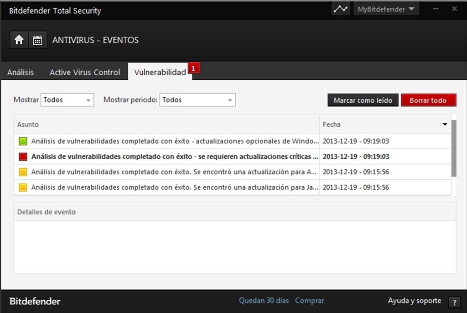Select event 'Se encontró una actualización para A...'
Image resolution: width=467 pixels, height=313 pixels.
174,172
